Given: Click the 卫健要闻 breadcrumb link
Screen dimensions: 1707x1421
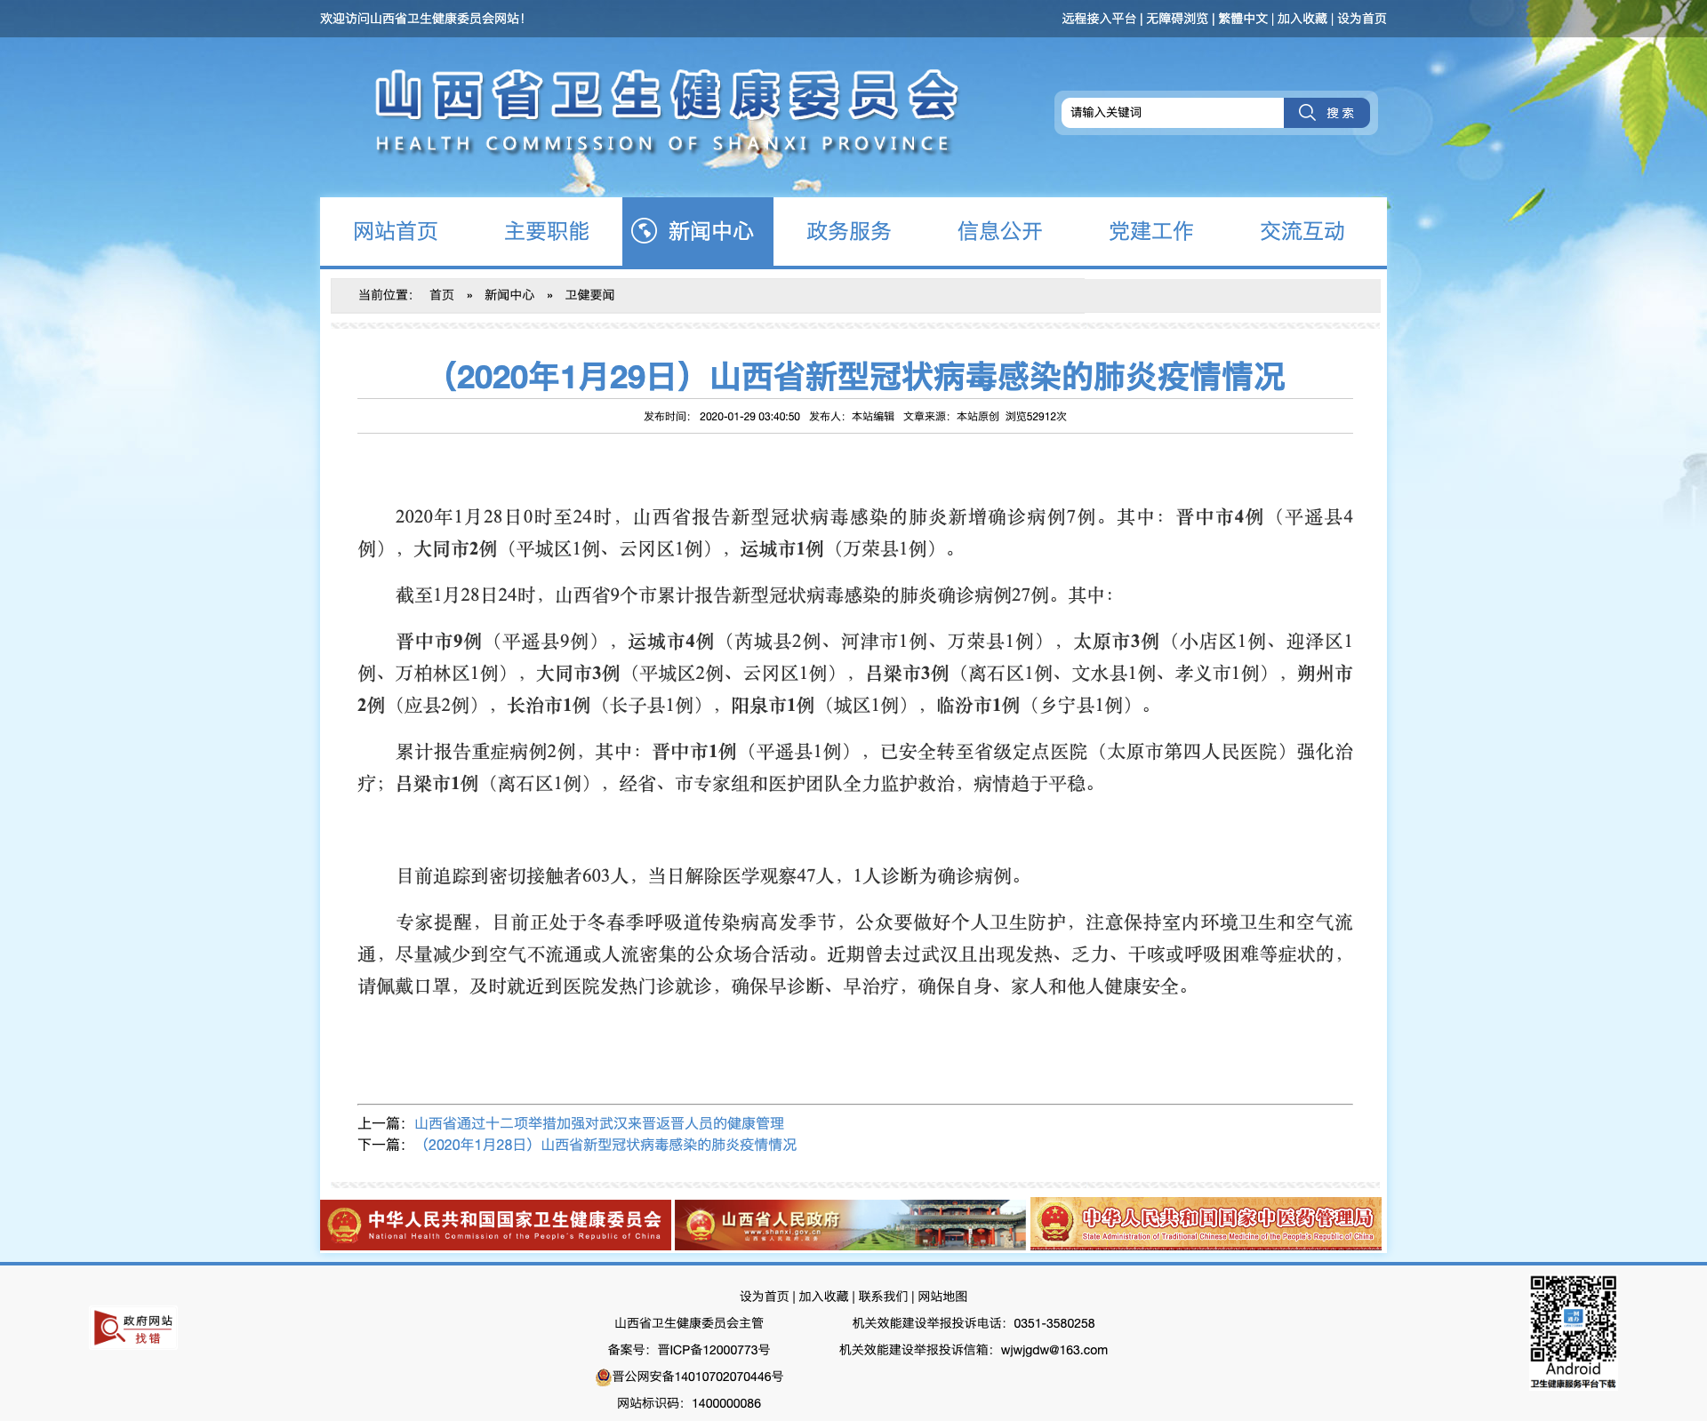Looking at the screenshot, I should [589, 295].
